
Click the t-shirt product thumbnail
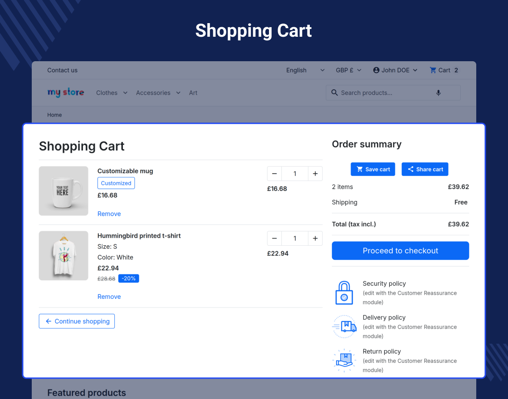63,256
